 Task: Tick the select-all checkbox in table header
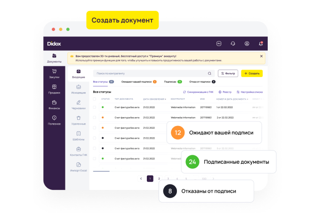point(95,99)
